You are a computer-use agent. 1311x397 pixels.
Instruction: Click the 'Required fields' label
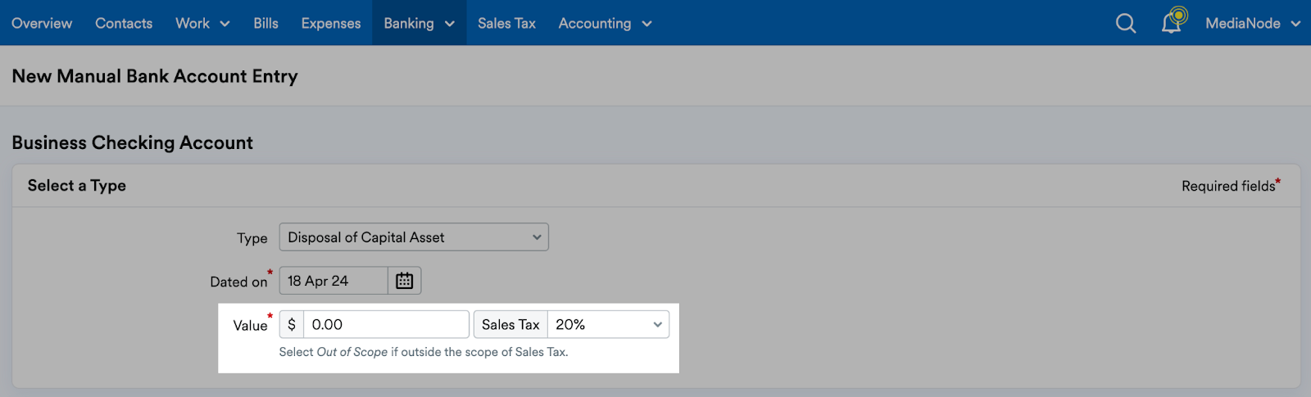click(1228, 186)
